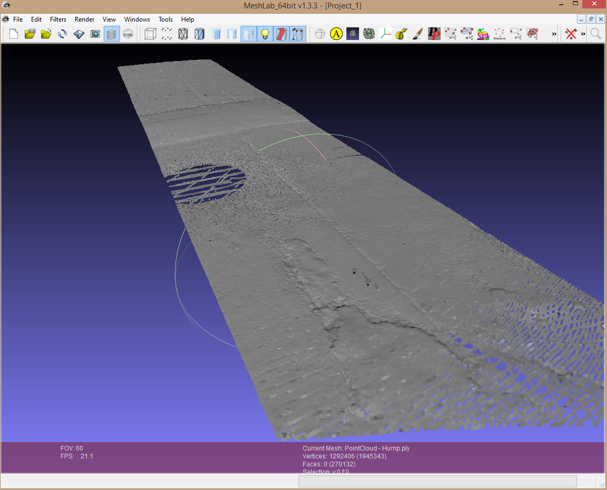Click the PP pick points icon
The image size is (607, 490).
(x=434, y=34)
